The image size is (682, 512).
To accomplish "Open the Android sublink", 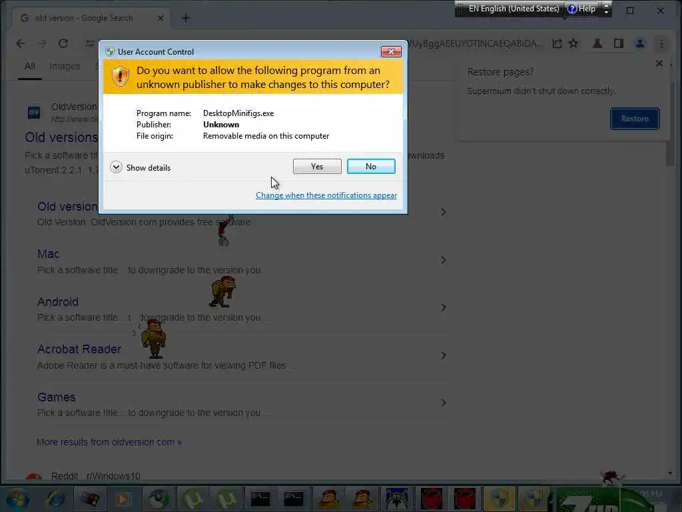I will coord(58,302).
